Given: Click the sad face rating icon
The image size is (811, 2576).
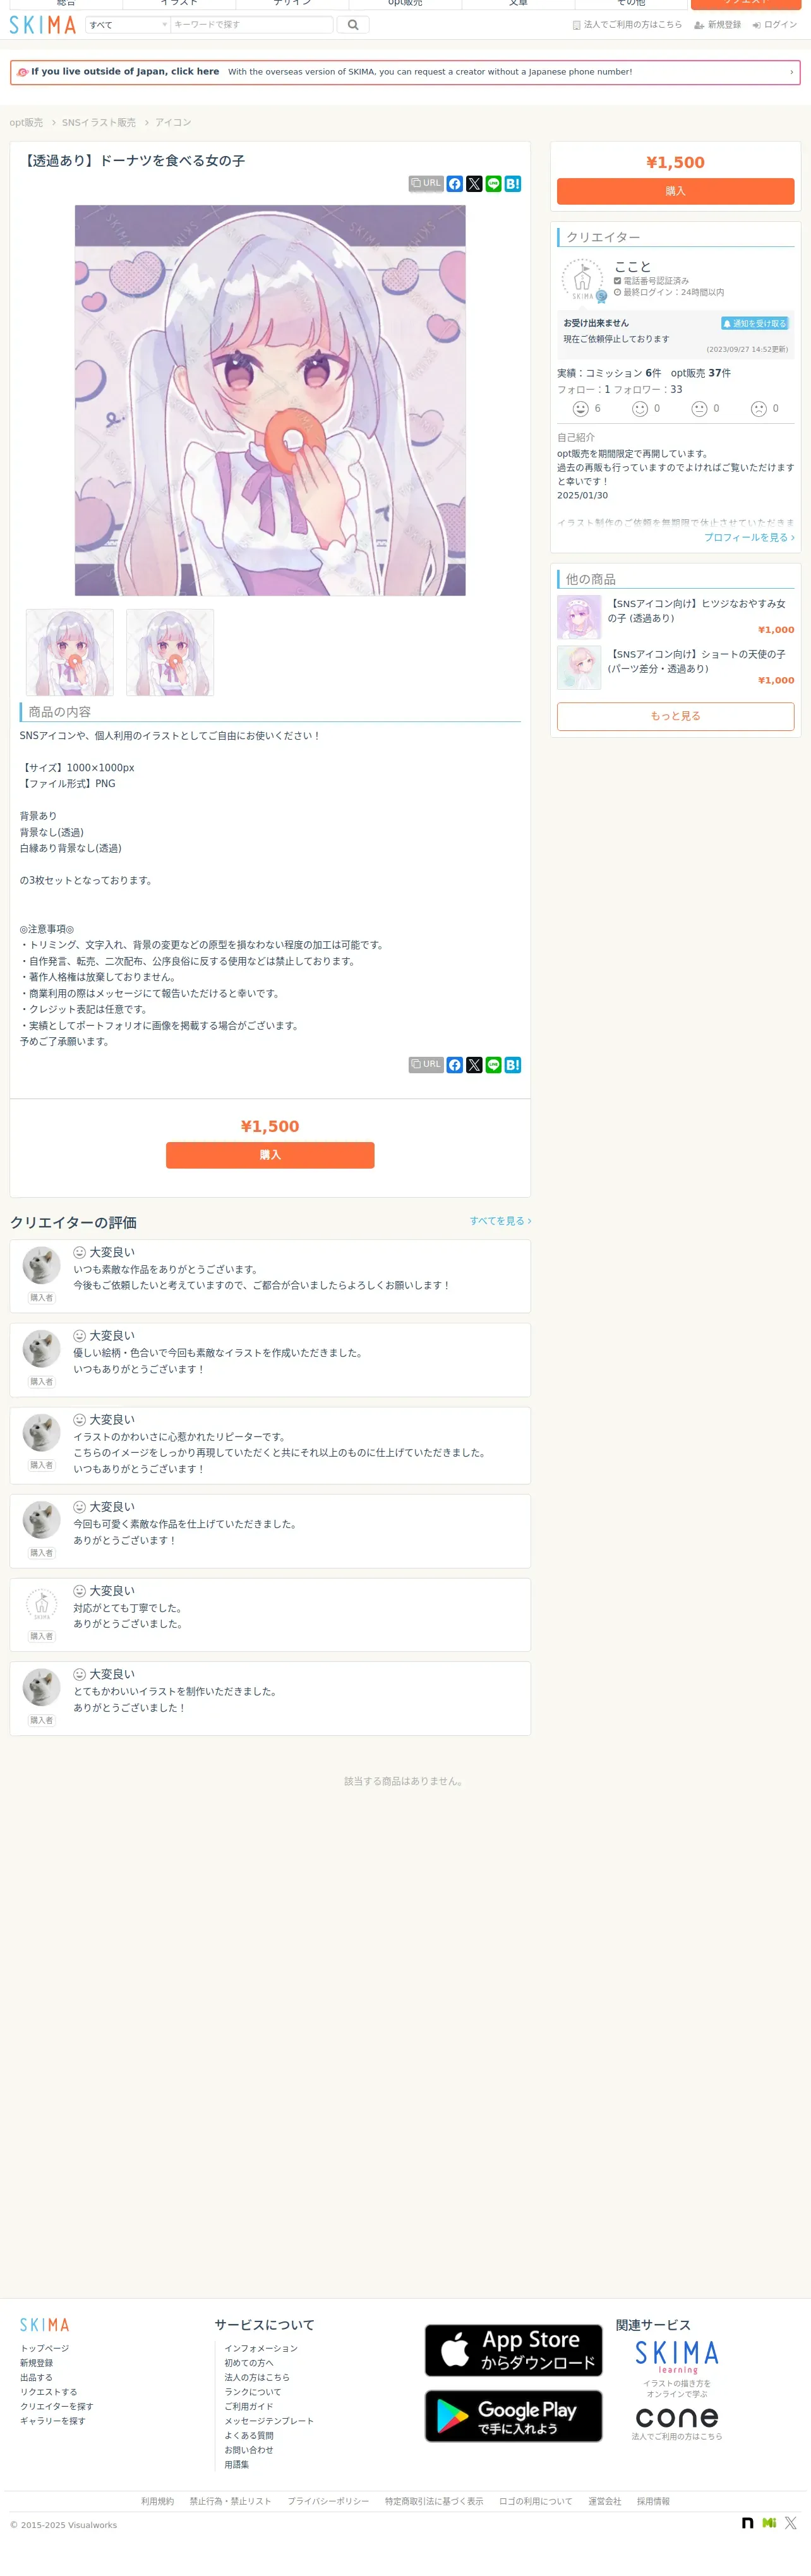Looking at the screenshot, I should pos(759,409).
